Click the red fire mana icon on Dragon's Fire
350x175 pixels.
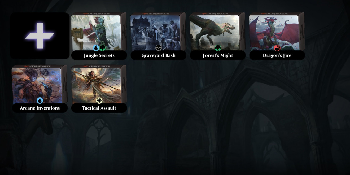(277, 48)
